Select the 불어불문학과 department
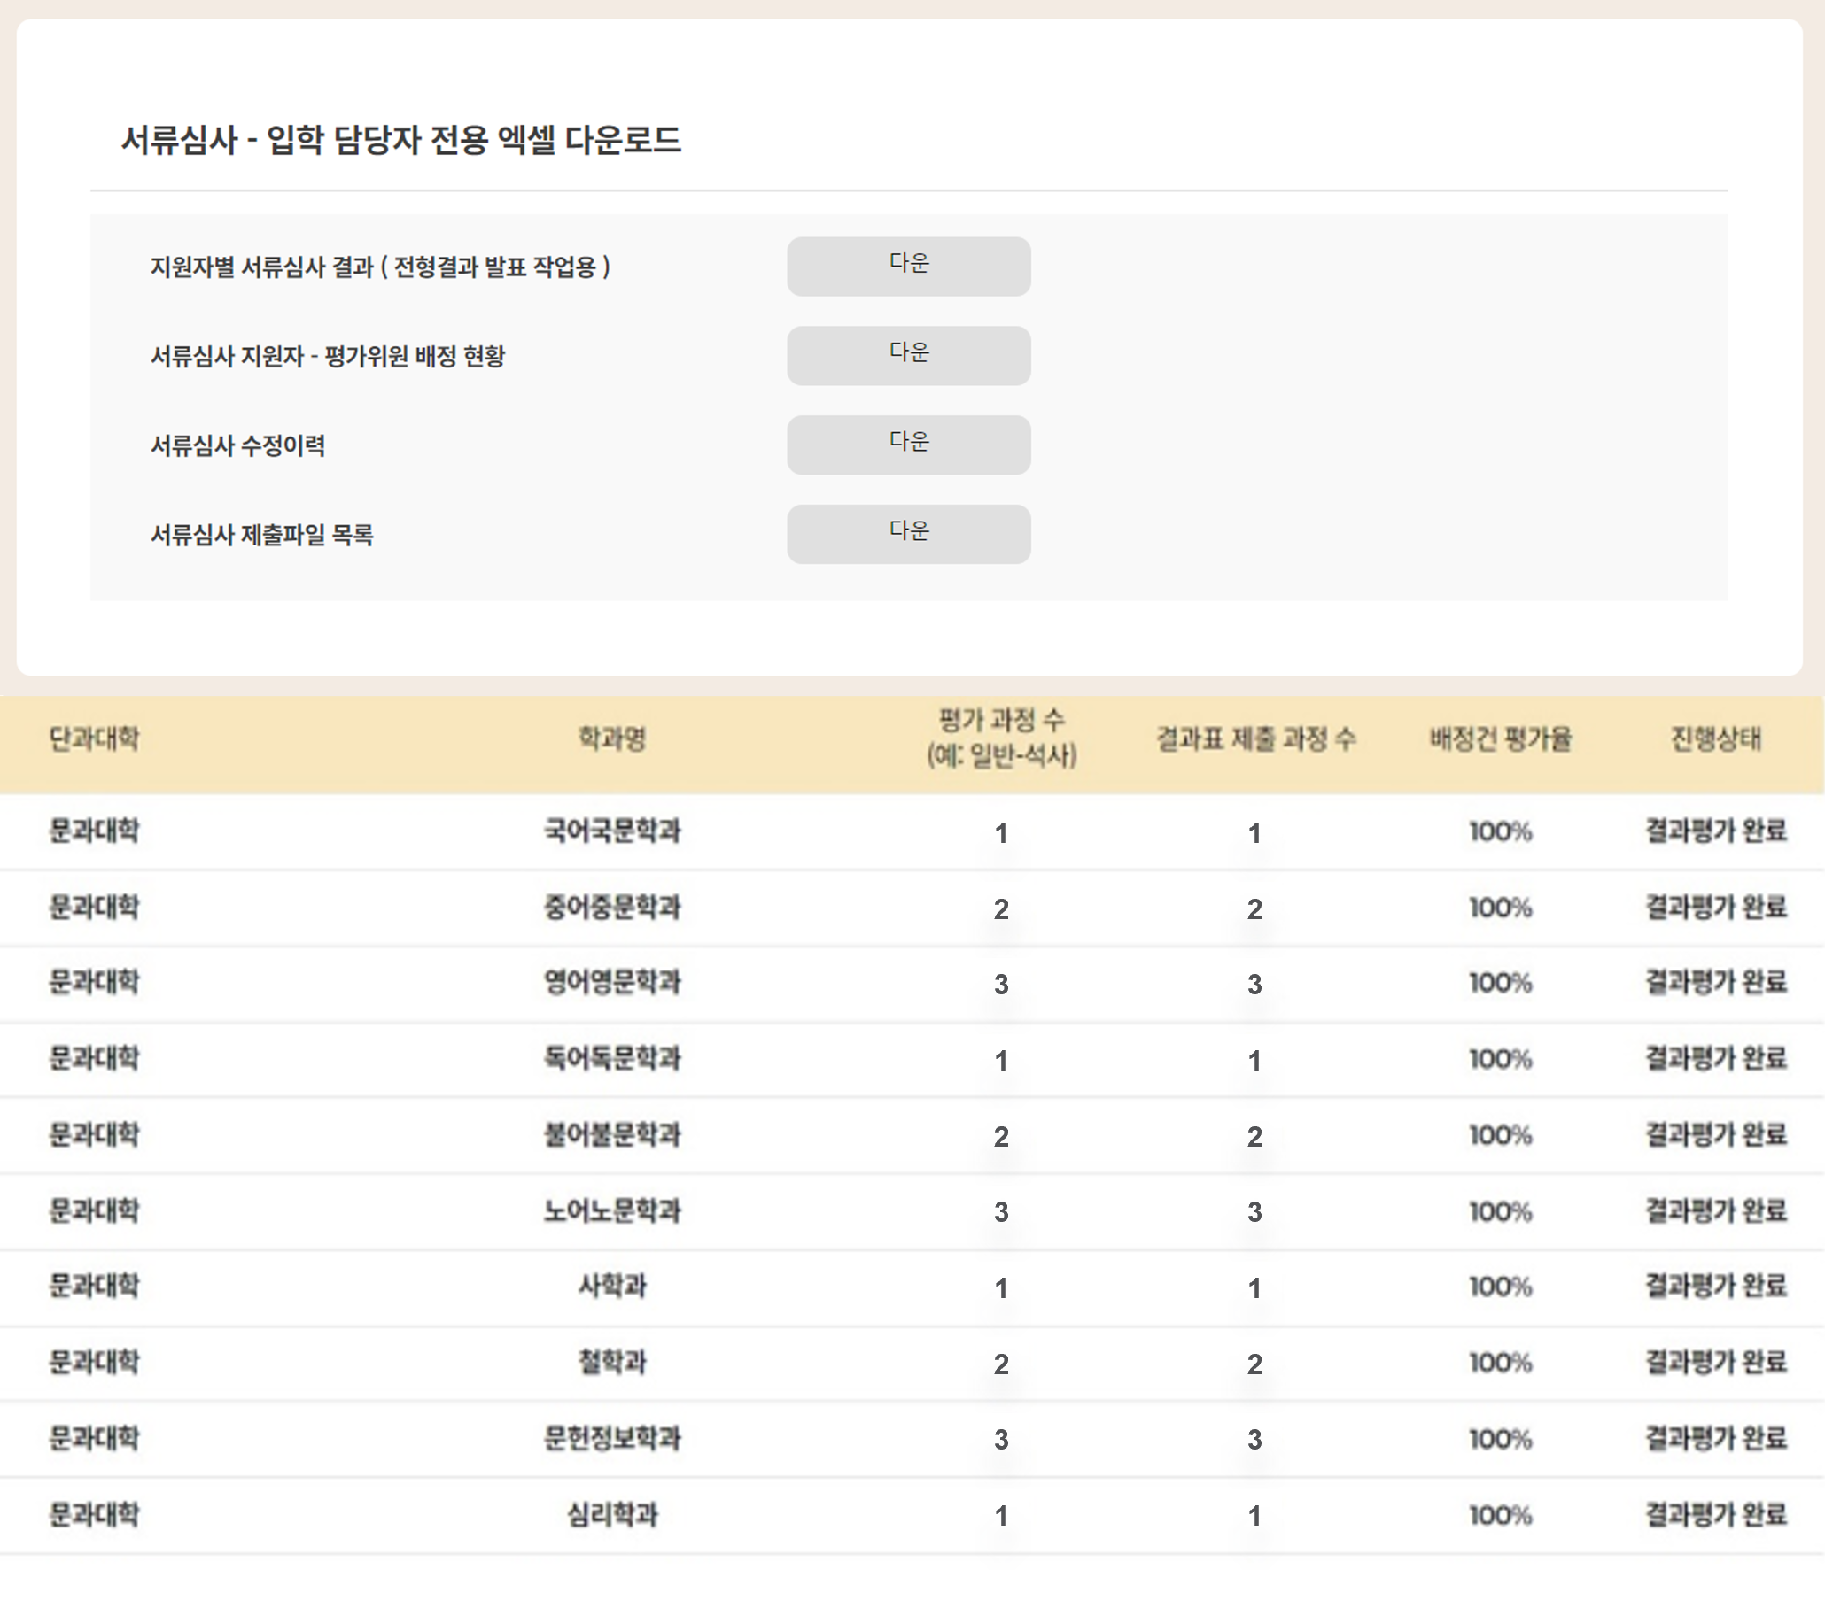 [x=611, y=1135]
